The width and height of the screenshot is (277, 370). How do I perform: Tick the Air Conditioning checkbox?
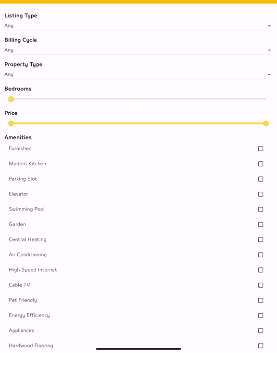[x=261, y=255]
